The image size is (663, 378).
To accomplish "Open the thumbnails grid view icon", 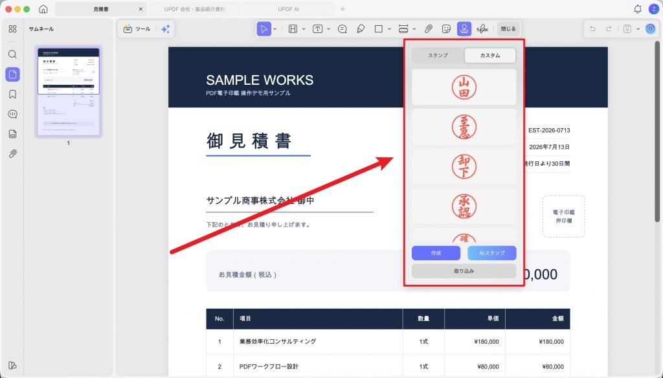I will click(x=13, y=28).
